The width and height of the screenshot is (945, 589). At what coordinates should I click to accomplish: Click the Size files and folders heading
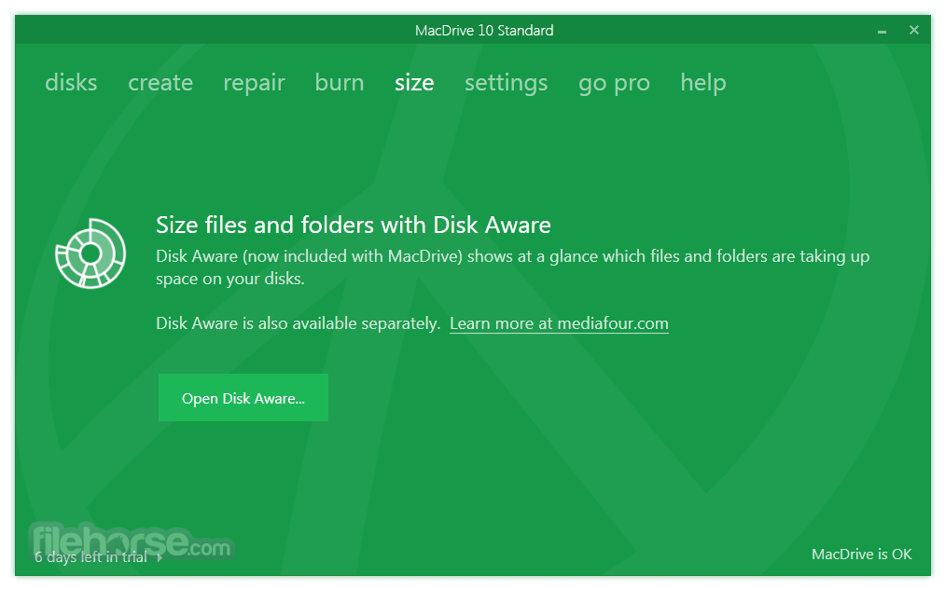354,225
